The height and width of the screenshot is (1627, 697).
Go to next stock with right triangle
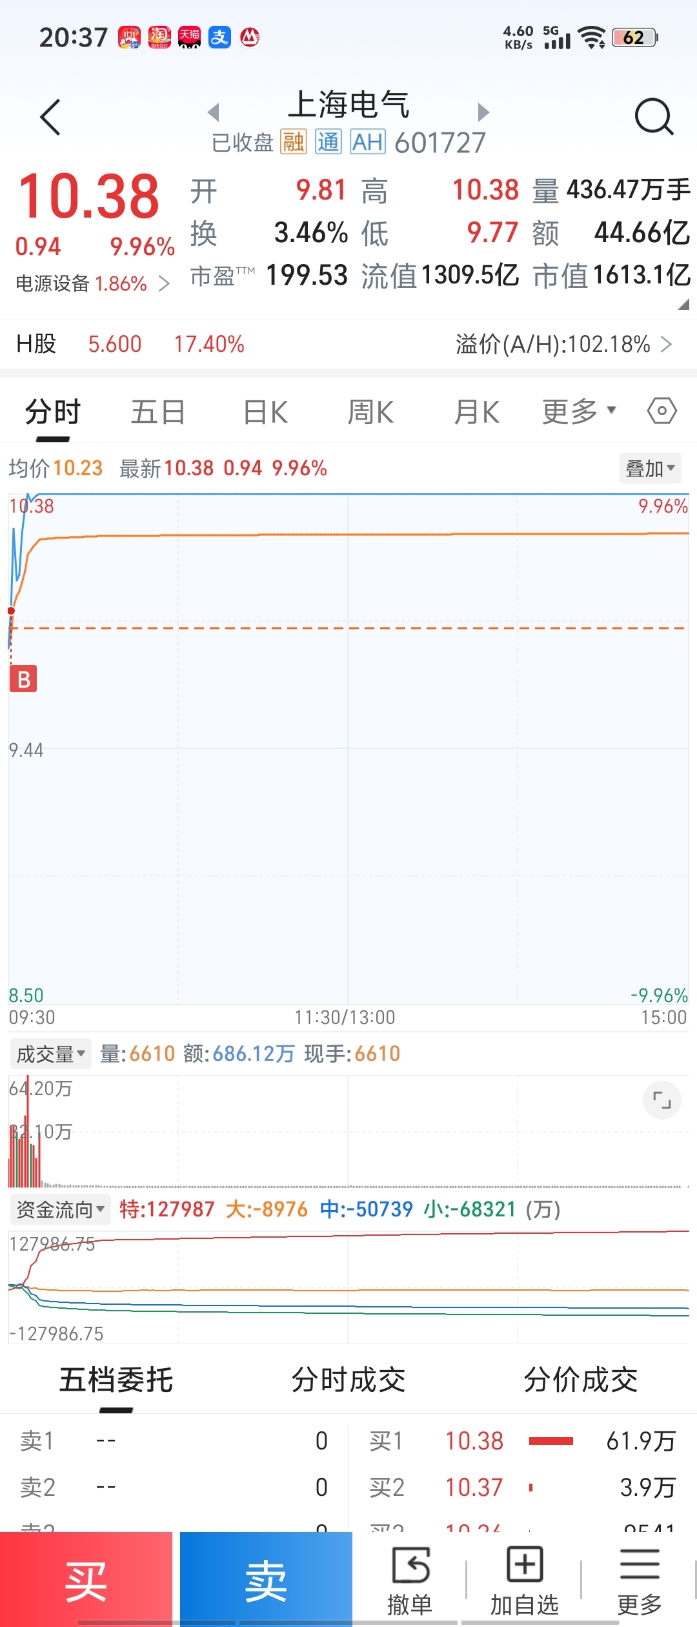483,112
